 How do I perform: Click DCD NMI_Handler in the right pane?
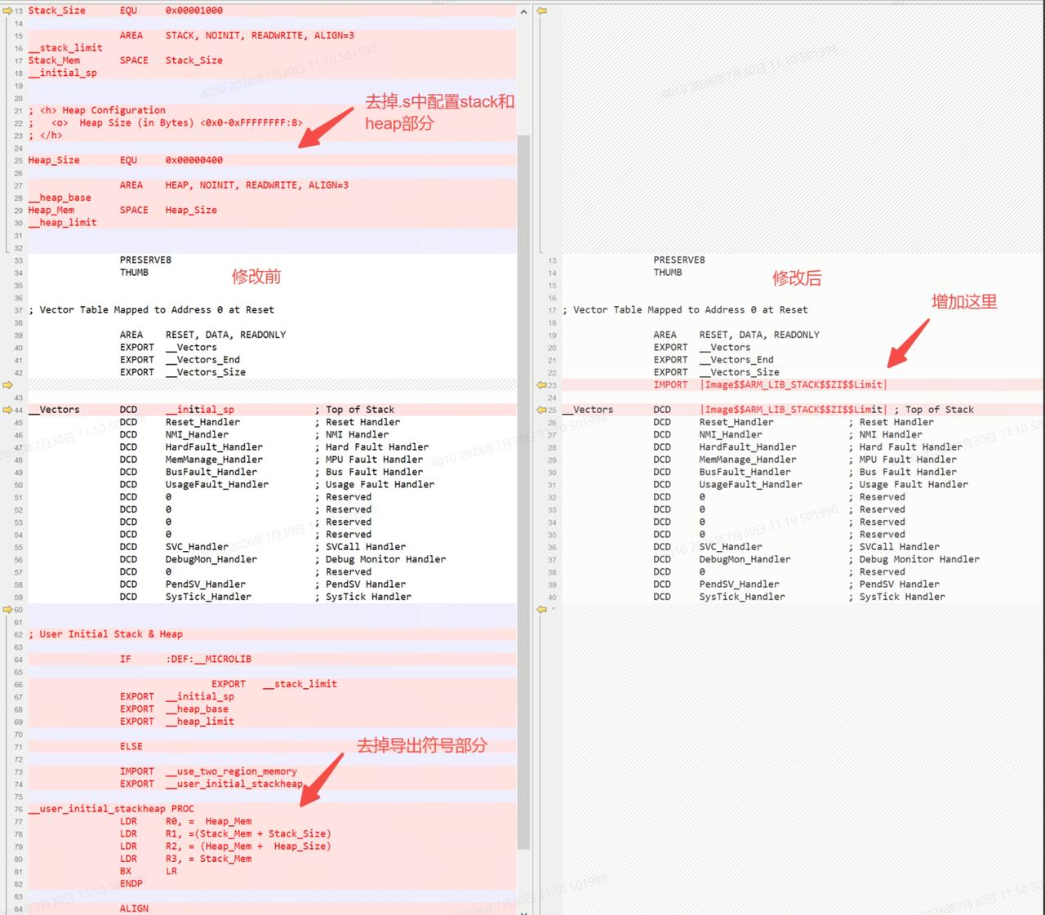coord(706,435)
